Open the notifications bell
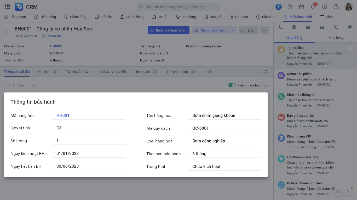Screen dimensions: 357x200 (x=313, y=7)
